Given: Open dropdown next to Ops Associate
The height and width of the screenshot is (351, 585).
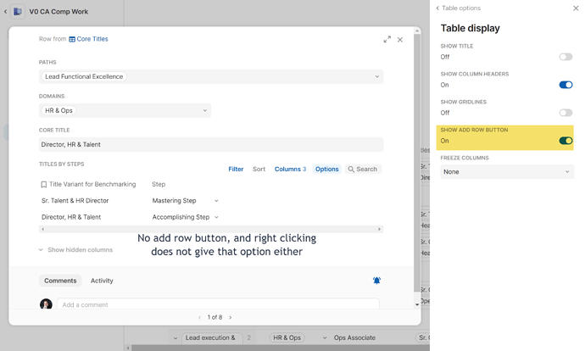Looking at the screenshot, I should (325, 338).
